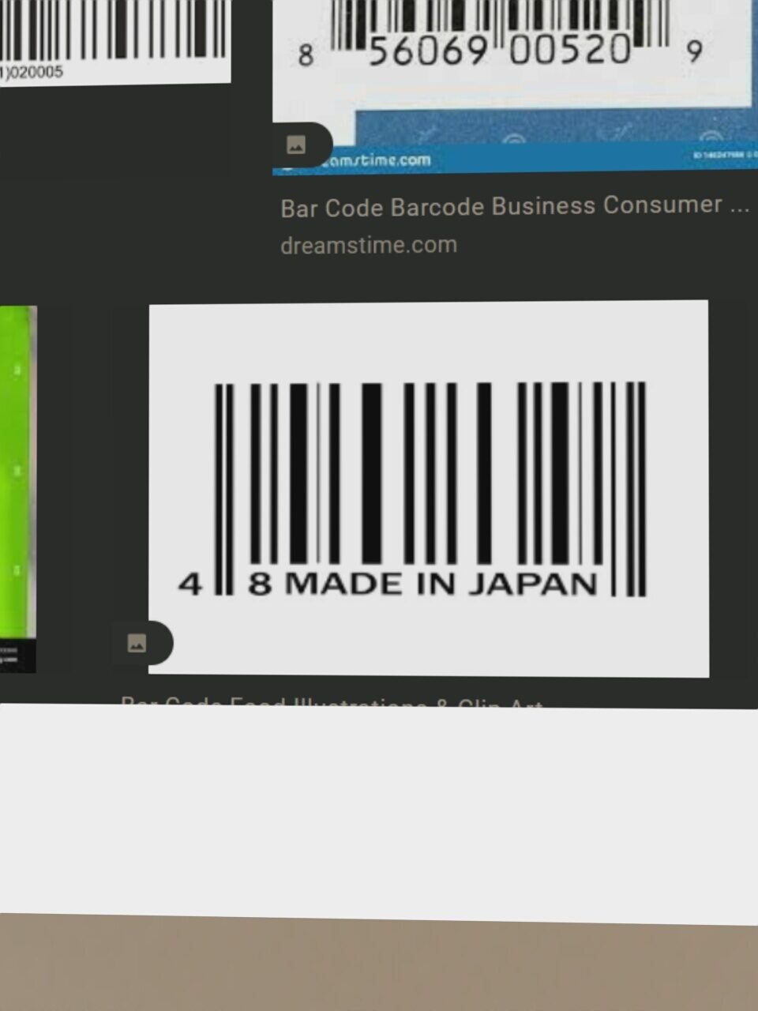
Task: Click image badge icon on Made in Japan thumbnail
Action: point(137,643)
